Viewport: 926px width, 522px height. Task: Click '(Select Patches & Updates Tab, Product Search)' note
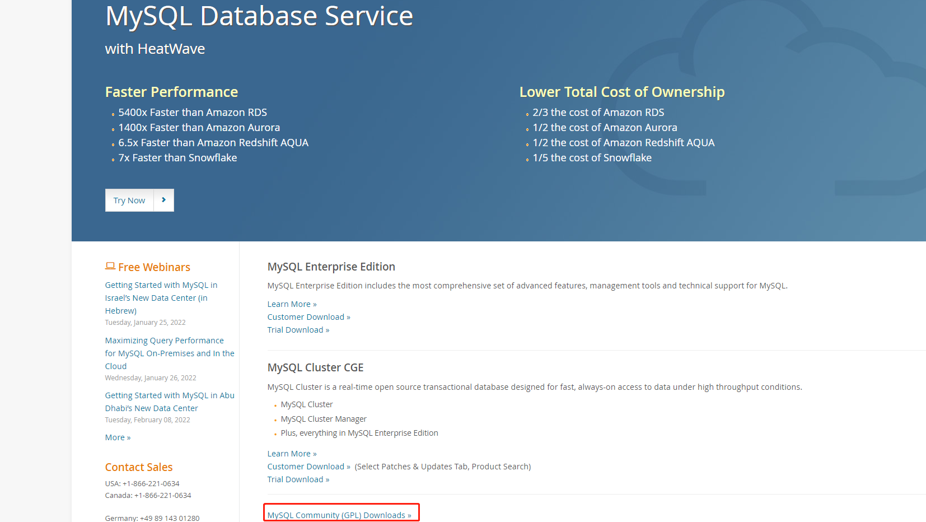(x=443, y=467)
